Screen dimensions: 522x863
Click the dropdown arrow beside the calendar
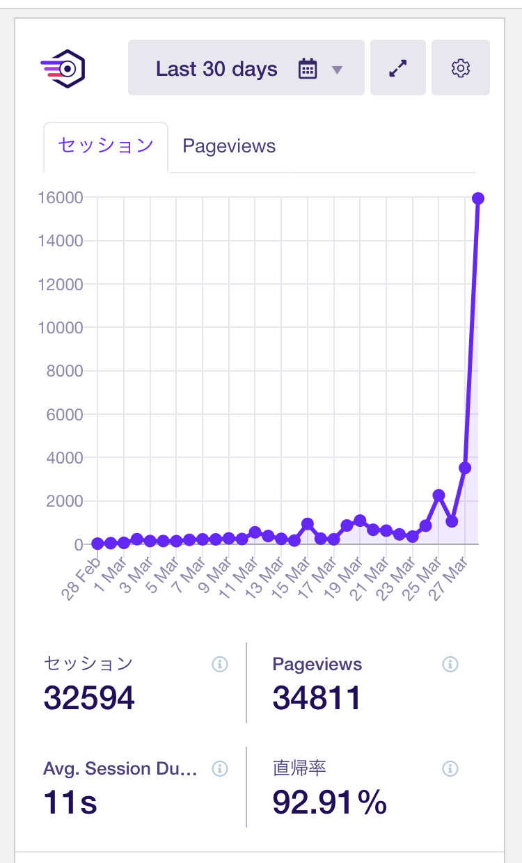(338, 70)
